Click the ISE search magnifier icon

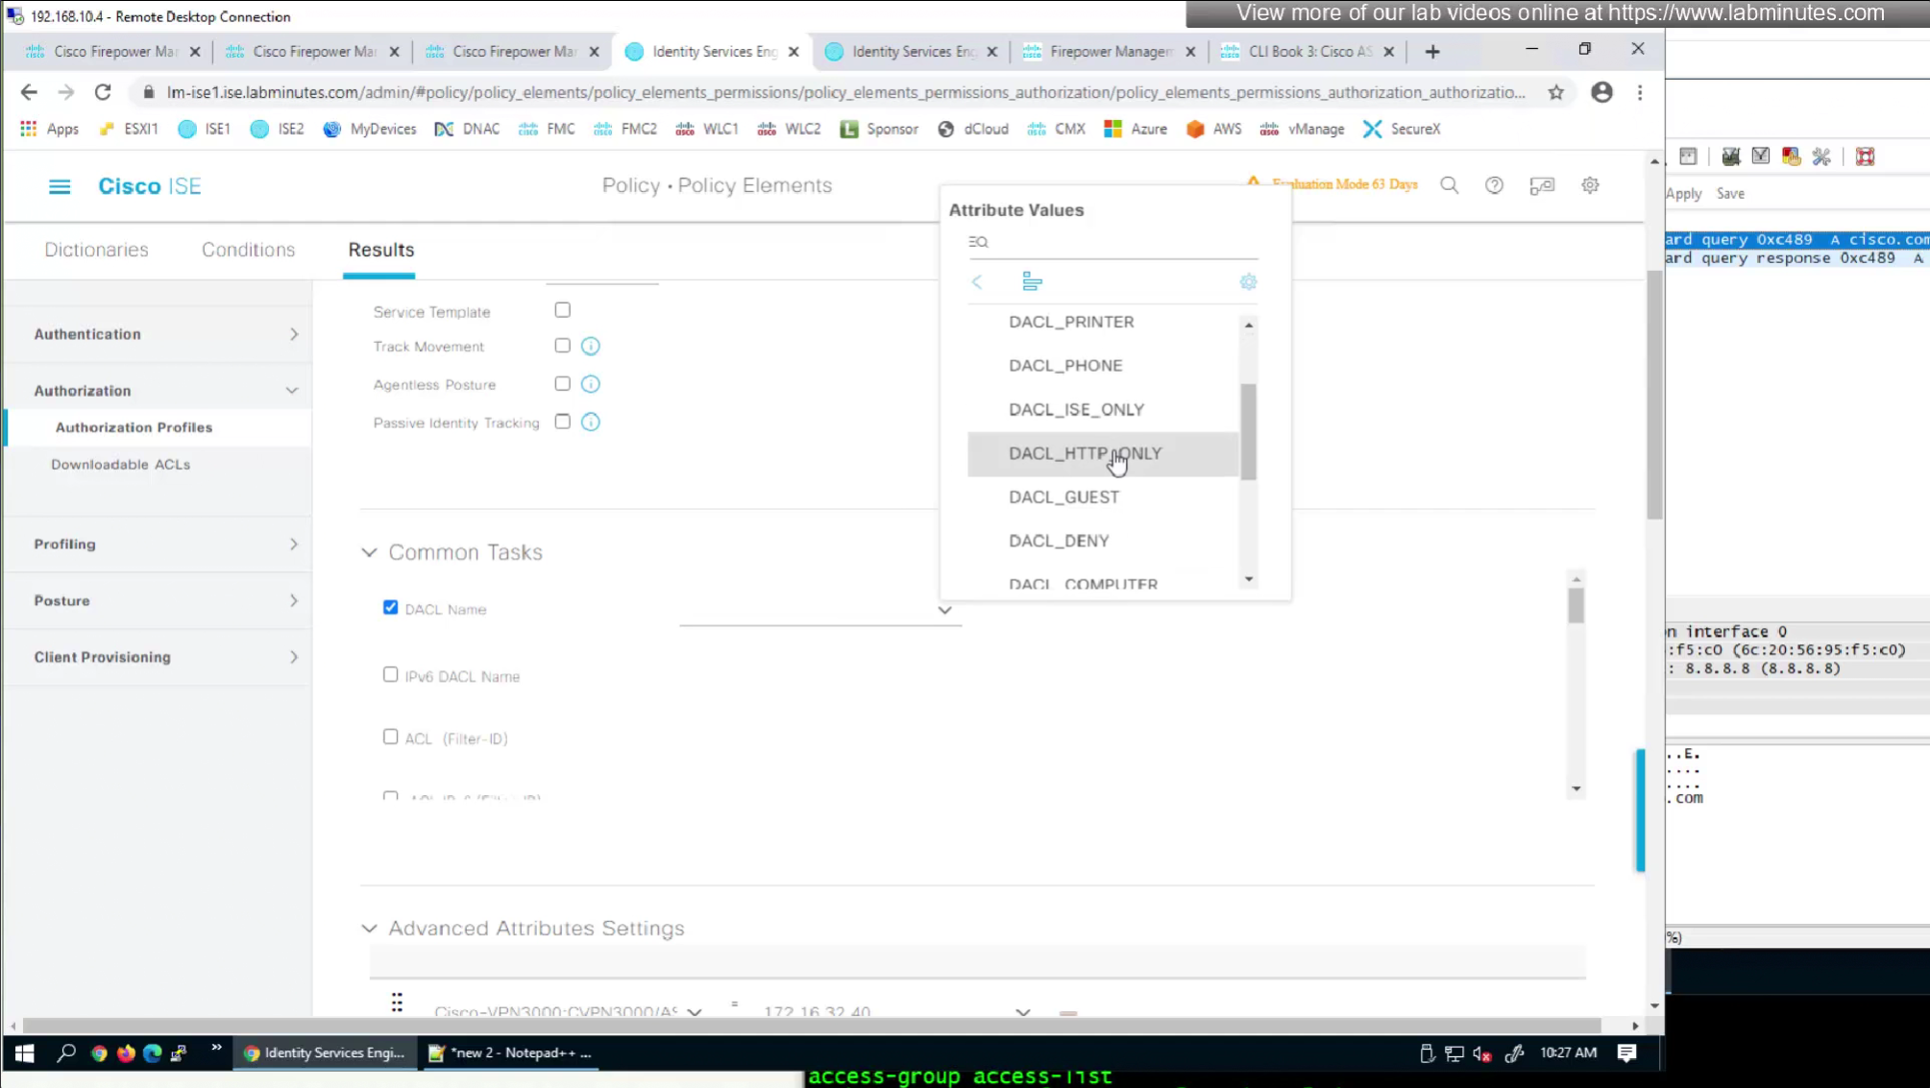tap(1449, 185)
